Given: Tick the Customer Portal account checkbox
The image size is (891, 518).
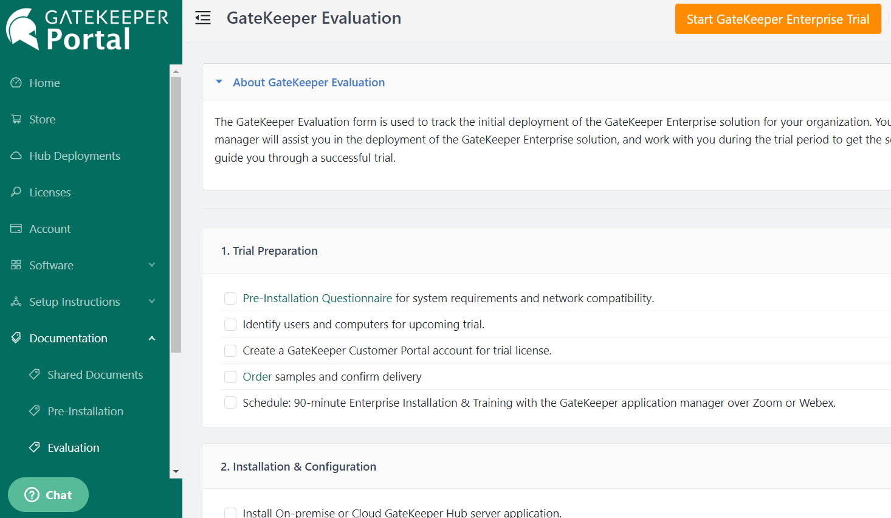Looking at the screenshot, I should pyautogui.click(x=230, y=350).
